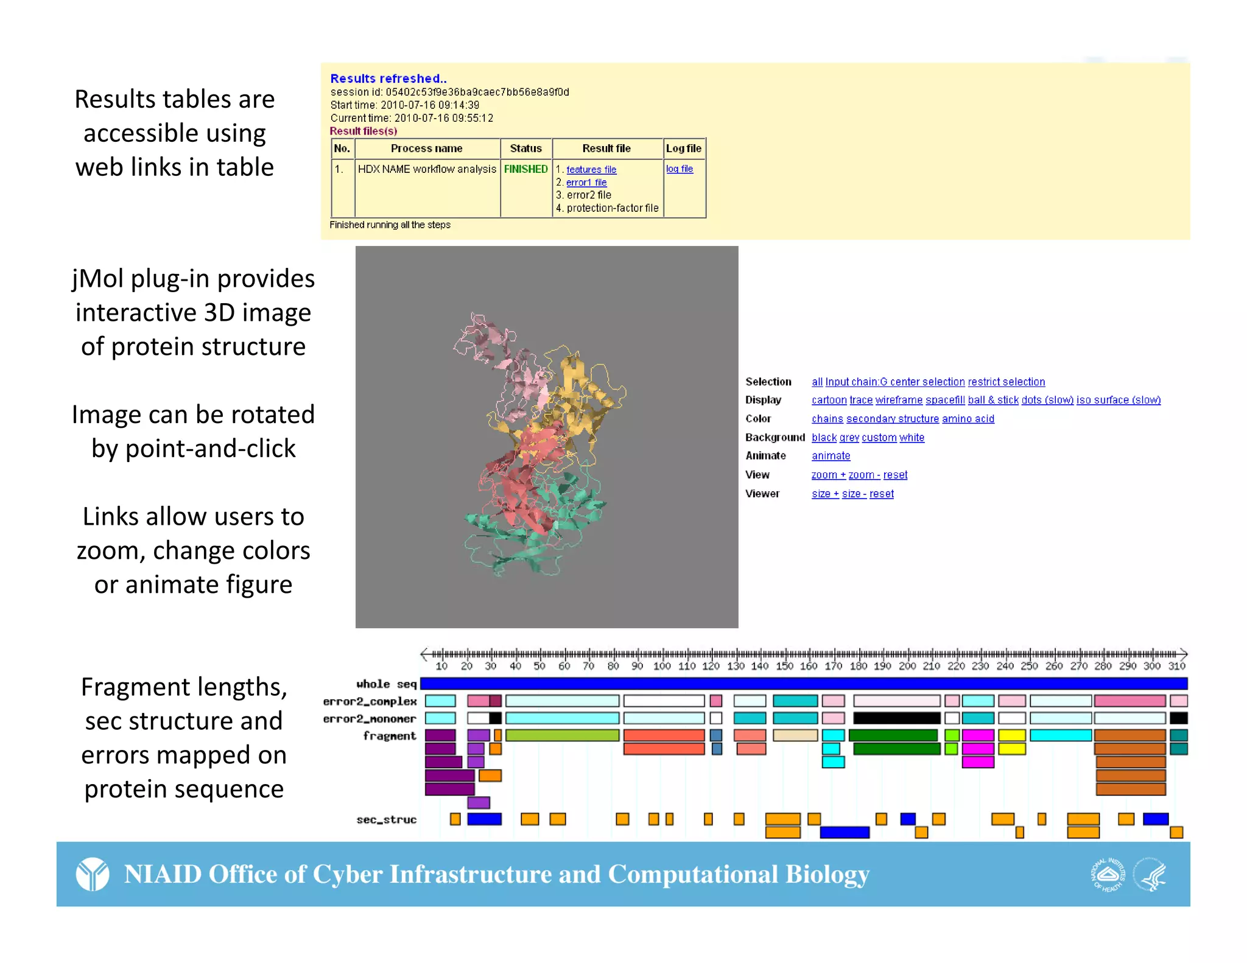Click the NIAID logo icon in footer
This screenshot has width=1247, height=963.
(93, 874)
